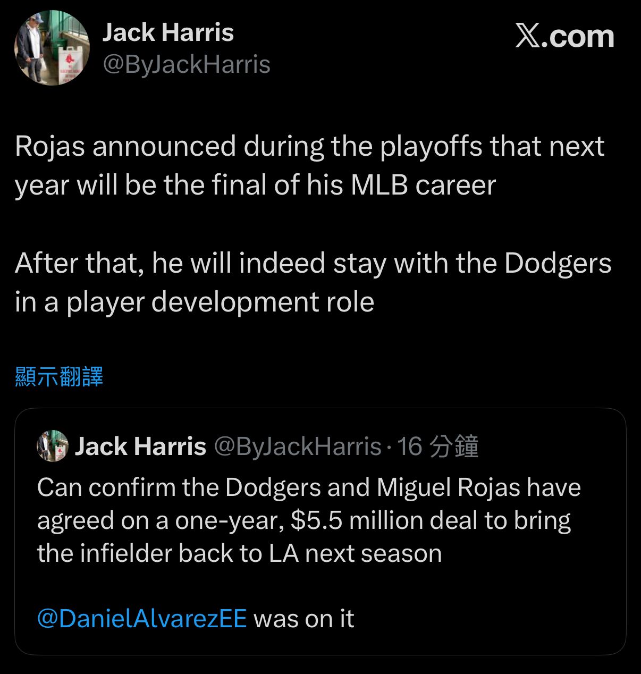Click the bold Jack Harris name in the quoted post

[x=140, y=446]
